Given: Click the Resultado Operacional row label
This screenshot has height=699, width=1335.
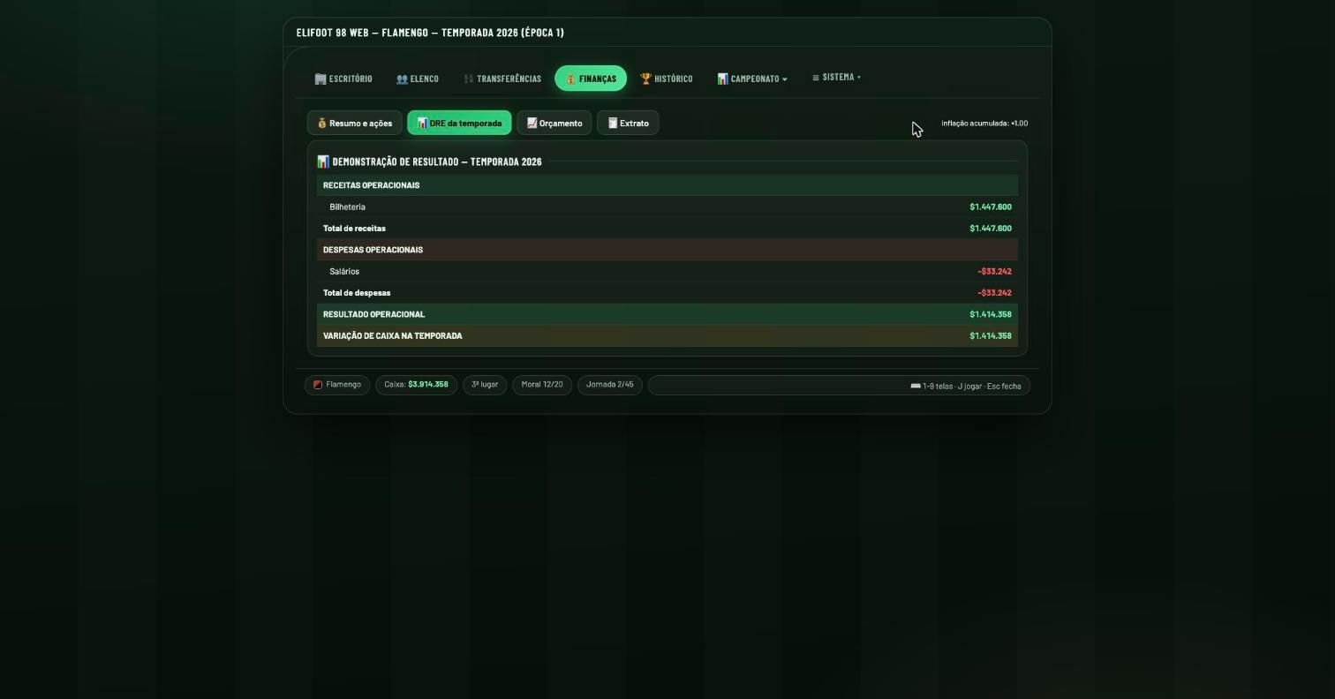Looking at the screenshot, I should (x=373, y=314).
